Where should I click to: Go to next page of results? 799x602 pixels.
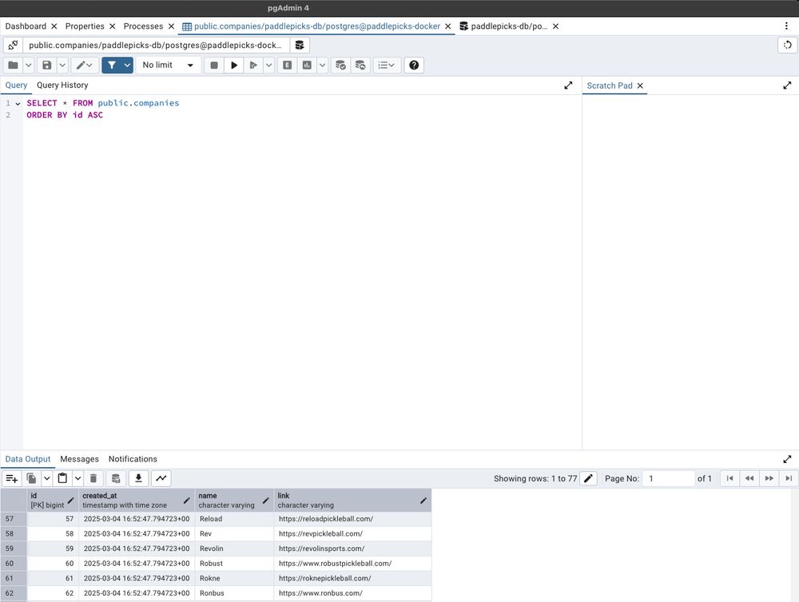coord(769,478)
